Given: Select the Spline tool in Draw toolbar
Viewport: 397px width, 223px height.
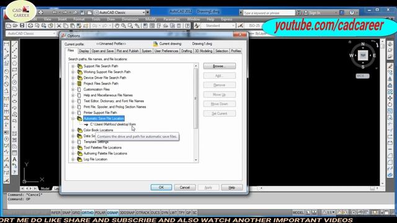Looking at the screenshot, I should pos(15,95).
